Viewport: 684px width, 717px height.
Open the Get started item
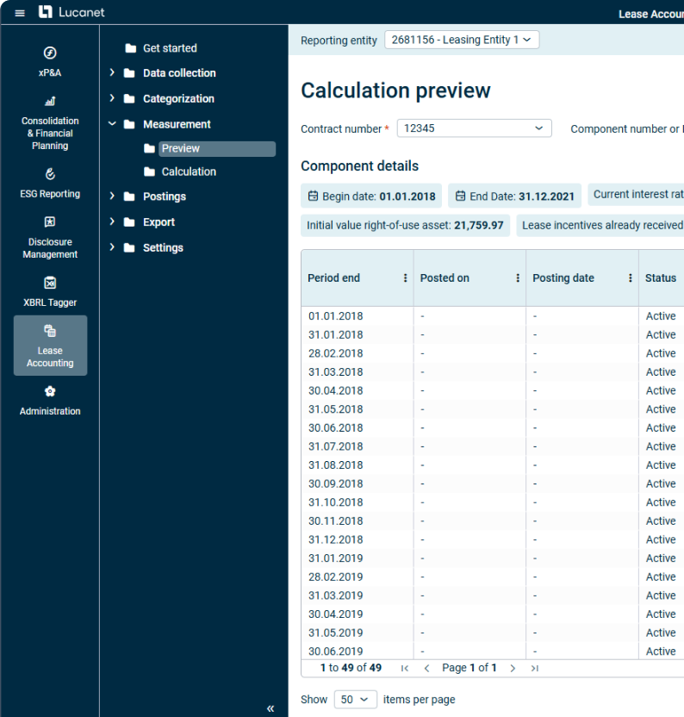[x=170, y=48]
